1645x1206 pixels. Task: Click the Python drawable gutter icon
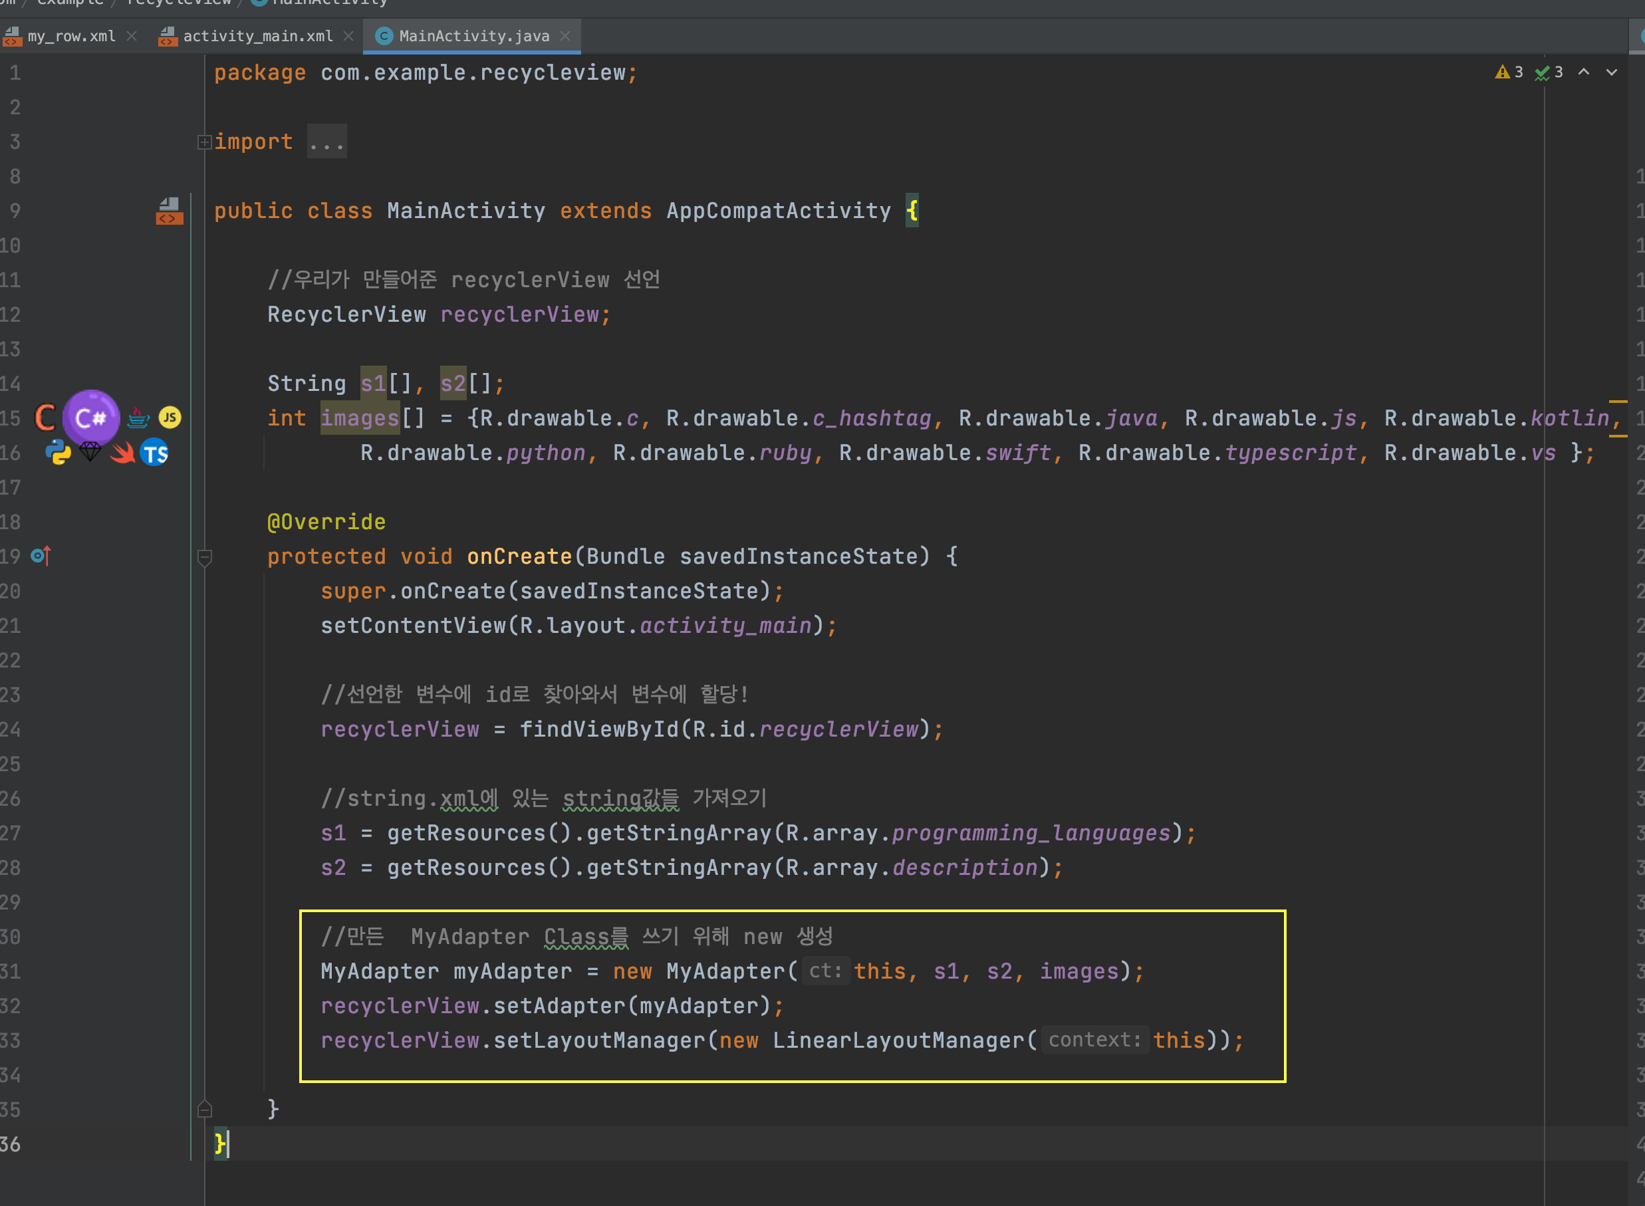(58, 453)
